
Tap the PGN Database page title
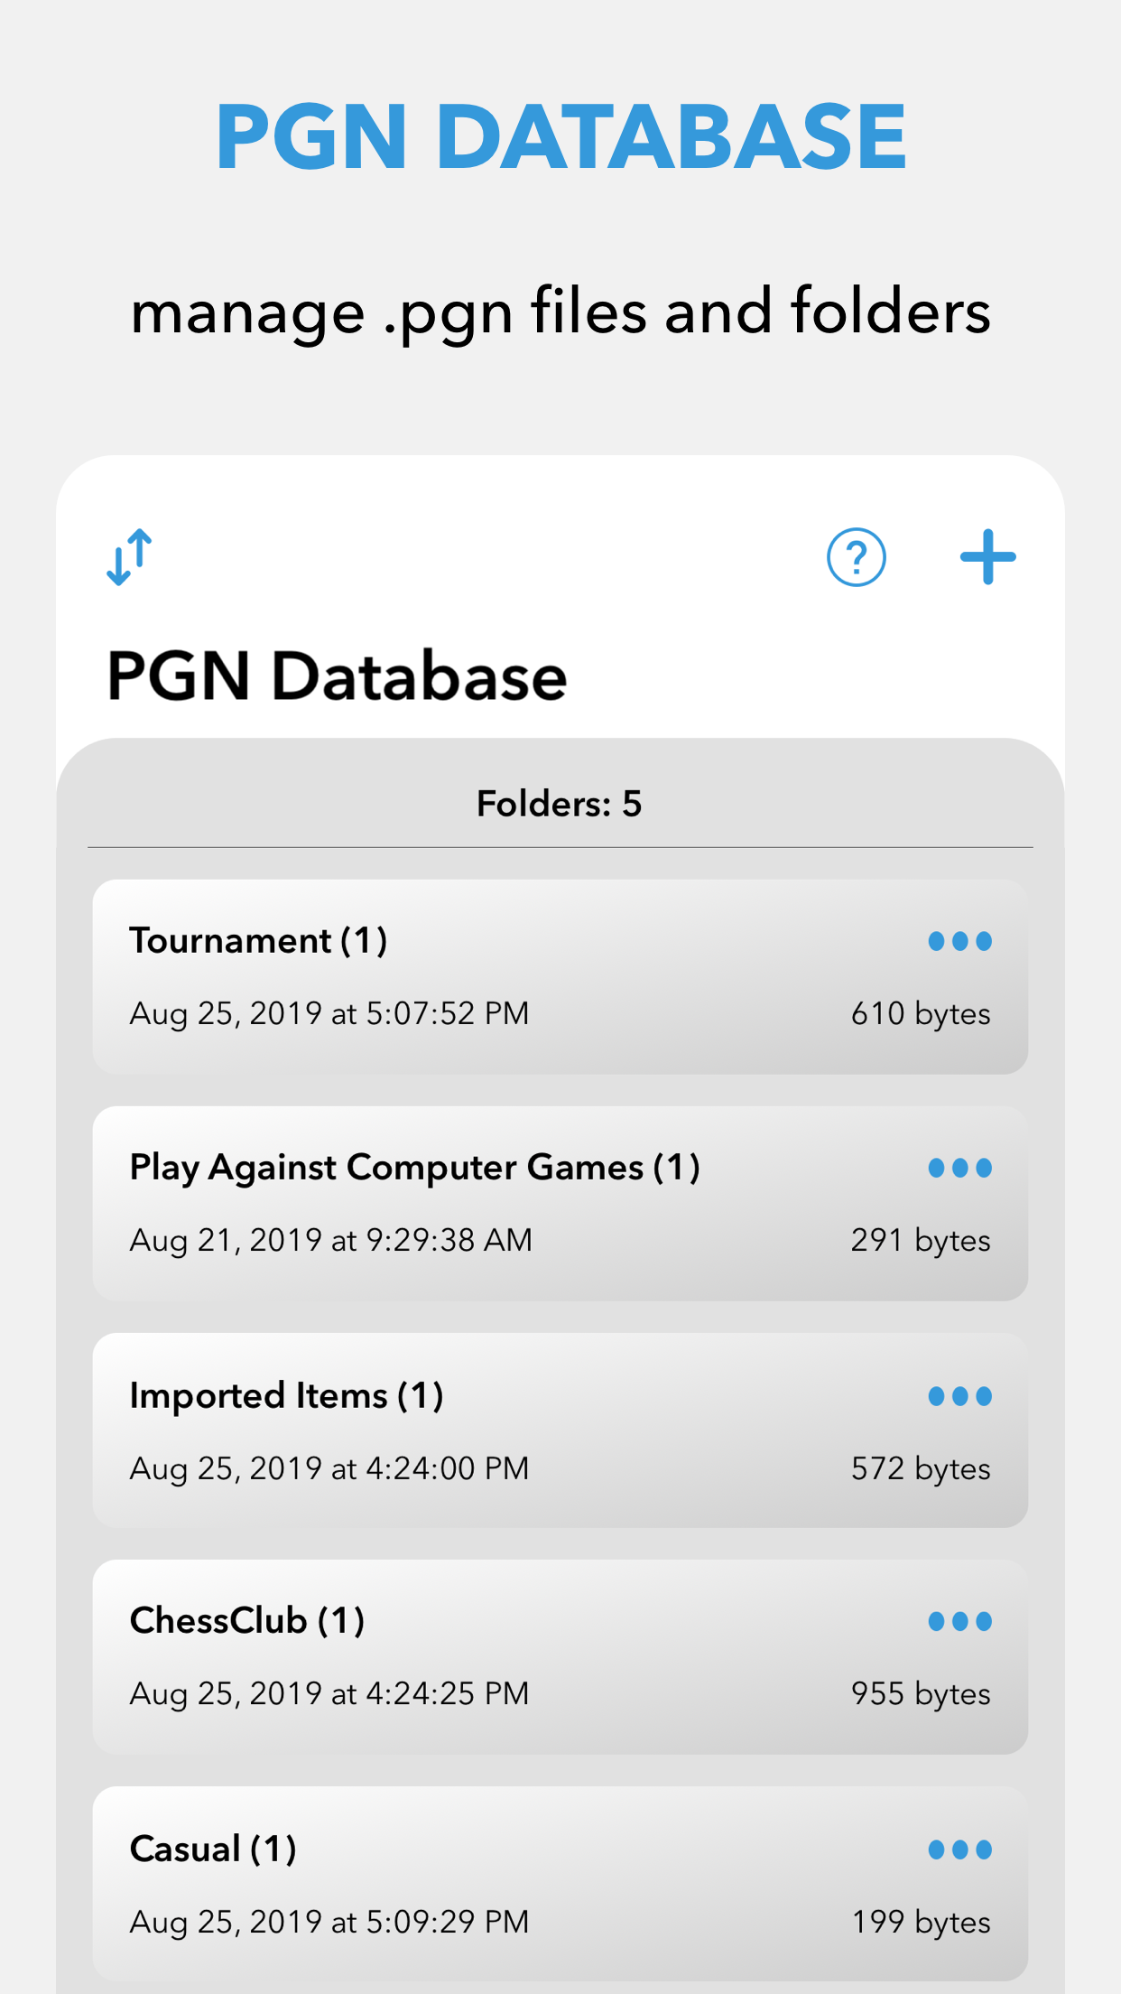[x=337, y=676]
